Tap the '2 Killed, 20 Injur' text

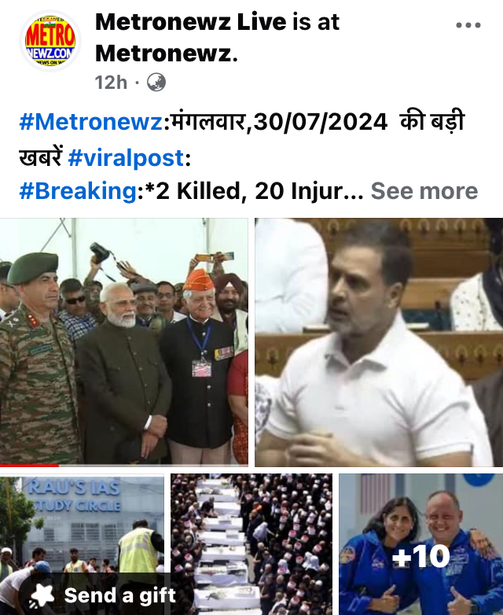point(249,191)
